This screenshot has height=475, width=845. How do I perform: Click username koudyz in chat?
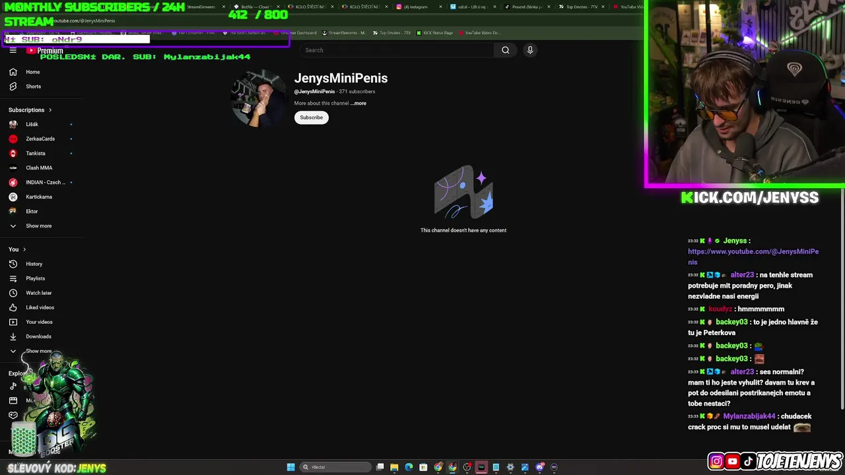tap(720, 309)
